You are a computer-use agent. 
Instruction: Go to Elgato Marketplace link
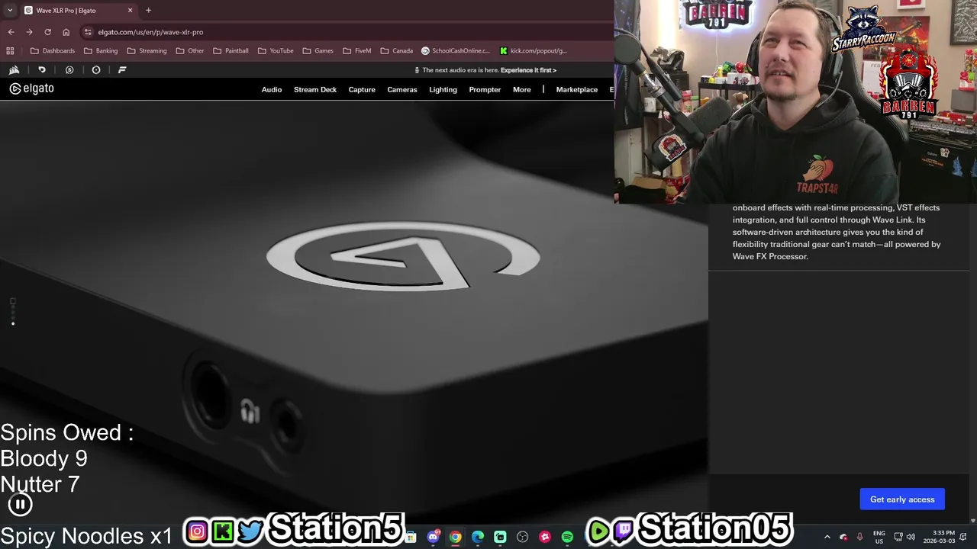(x=577, y=89)
